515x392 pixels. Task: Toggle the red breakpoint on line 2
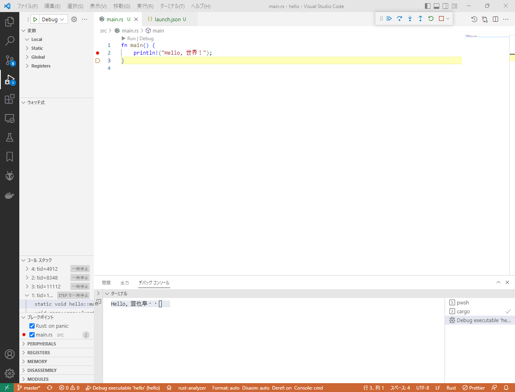point(97,53)
